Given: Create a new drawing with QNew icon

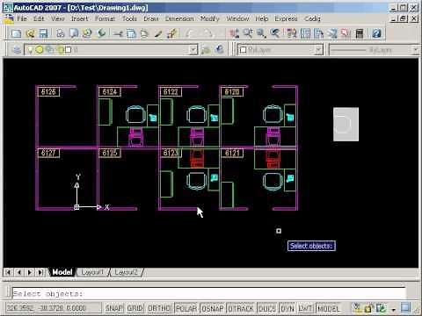Looking at the screenshot, I should pos(16,33).
